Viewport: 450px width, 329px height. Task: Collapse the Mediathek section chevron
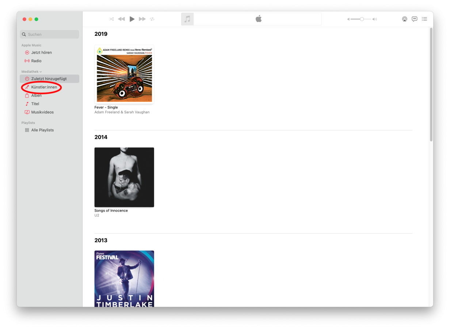(x=41, y=72)
